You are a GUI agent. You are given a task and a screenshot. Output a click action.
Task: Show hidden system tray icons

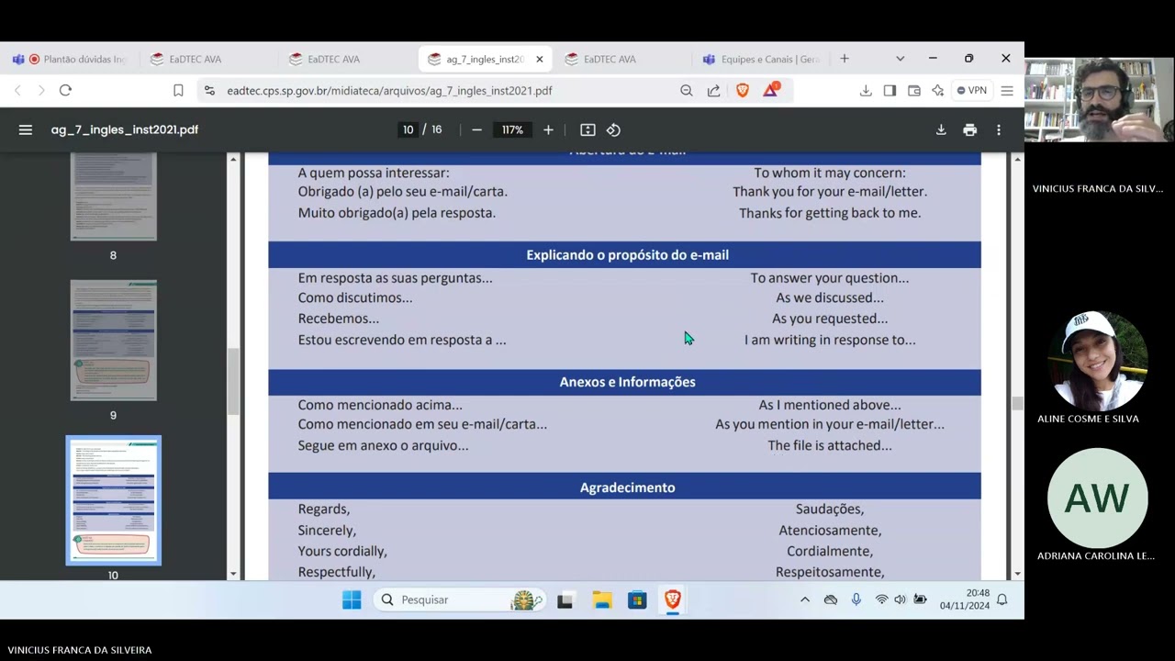pyautogui.click(x=805, y=599)
